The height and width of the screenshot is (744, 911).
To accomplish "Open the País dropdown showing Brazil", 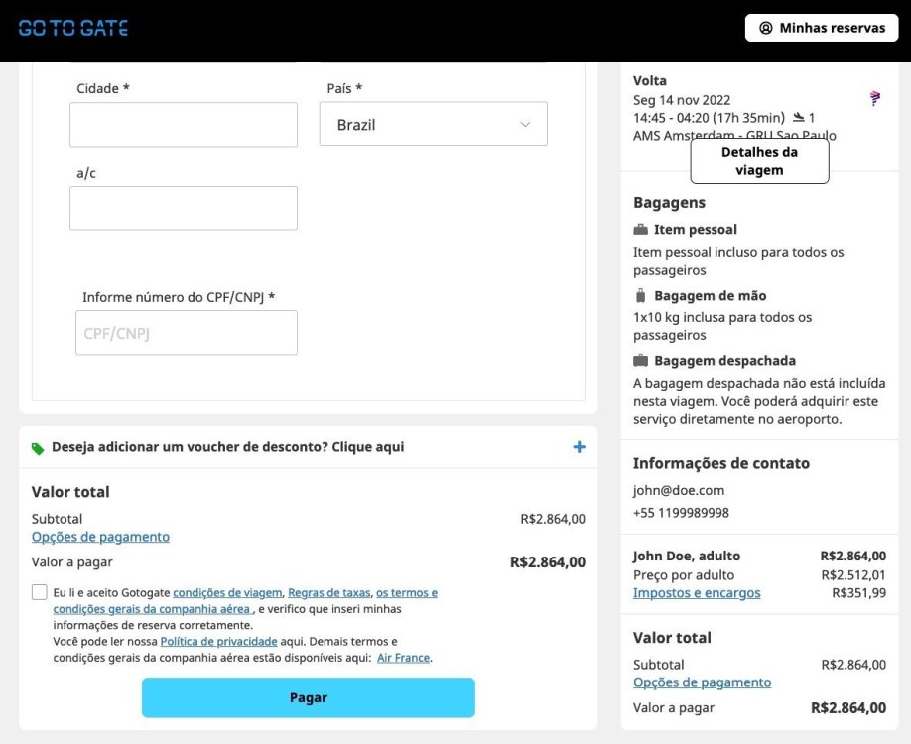I will point(433,125).
